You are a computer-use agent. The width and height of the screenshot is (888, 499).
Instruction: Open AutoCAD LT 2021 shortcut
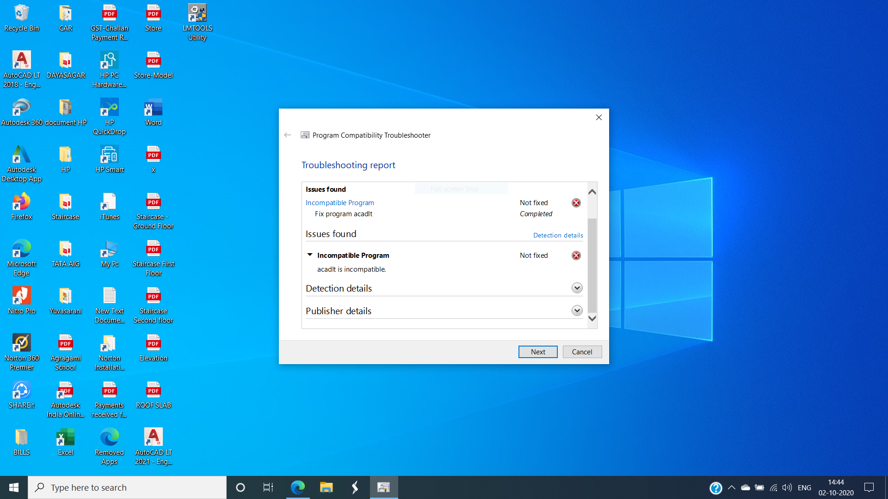coord(153,437)
